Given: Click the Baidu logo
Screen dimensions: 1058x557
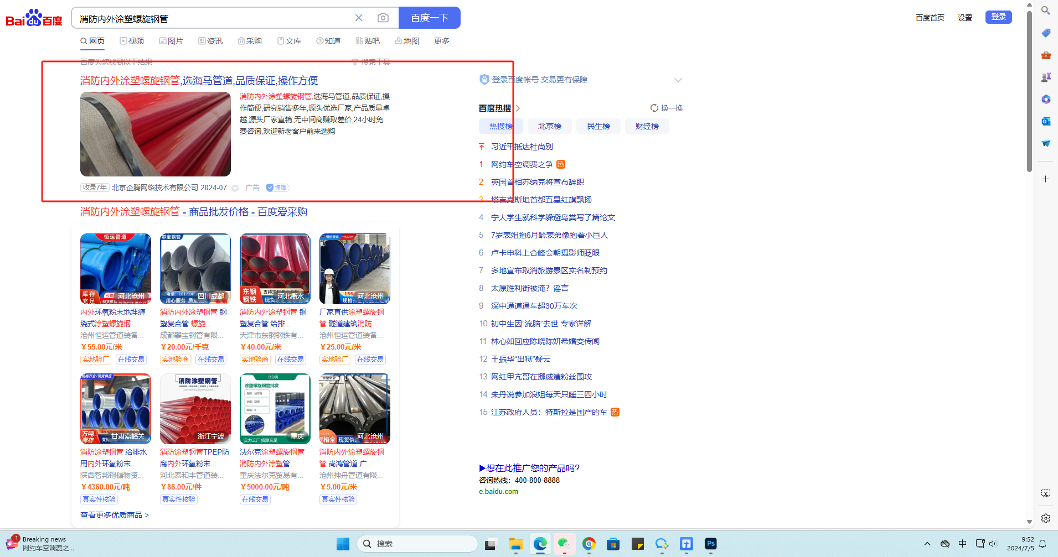Looking at the screenshot, I should pos(34,18).
